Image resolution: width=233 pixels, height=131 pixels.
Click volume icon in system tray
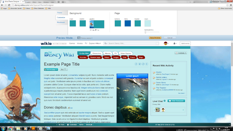pos(220,128)
